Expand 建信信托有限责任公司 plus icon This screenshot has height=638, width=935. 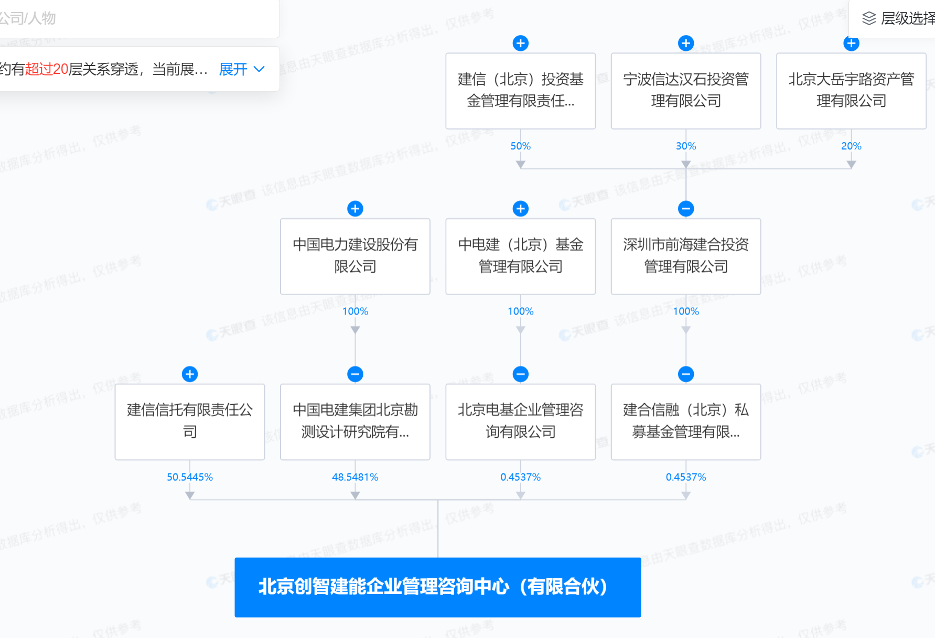click(x=190, y=374)
